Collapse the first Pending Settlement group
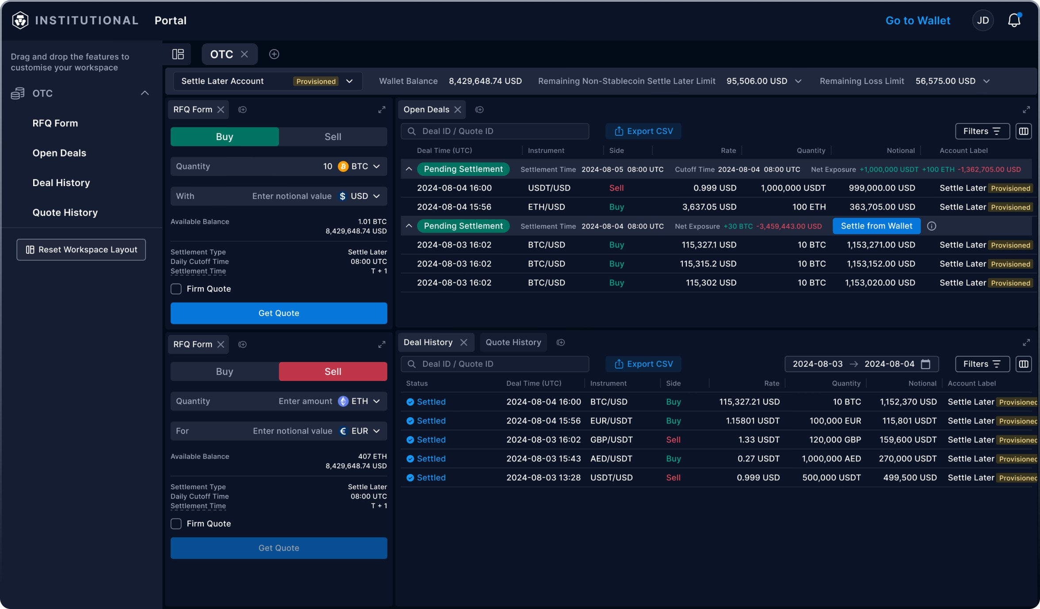 [409, 169]
